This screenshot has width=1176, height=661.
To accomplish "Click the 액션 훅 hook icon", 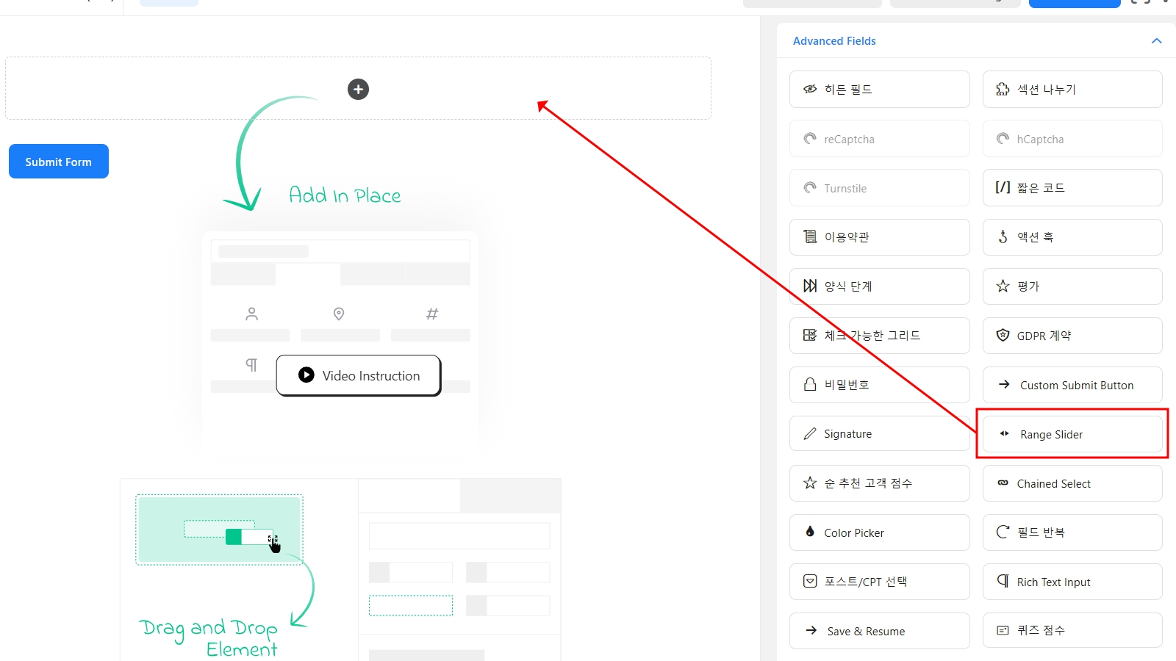I will click(x=1003, y=236).
